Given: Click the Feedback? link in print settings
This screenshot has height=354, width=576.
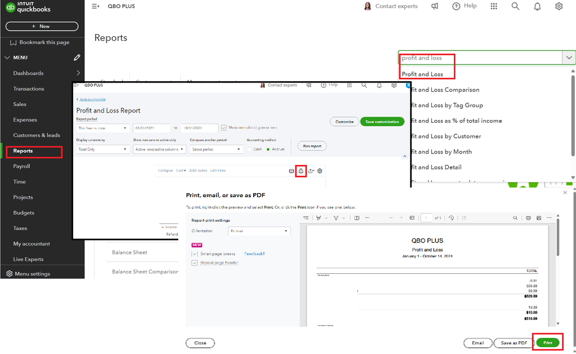Looking at the screenshot, I should point(255,254).
